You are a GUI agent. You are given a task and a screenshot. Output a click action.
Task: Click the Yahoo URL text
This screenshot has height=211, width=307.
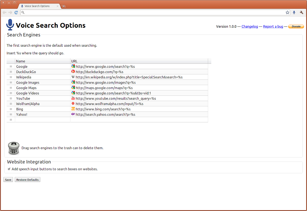coord(105,114)
